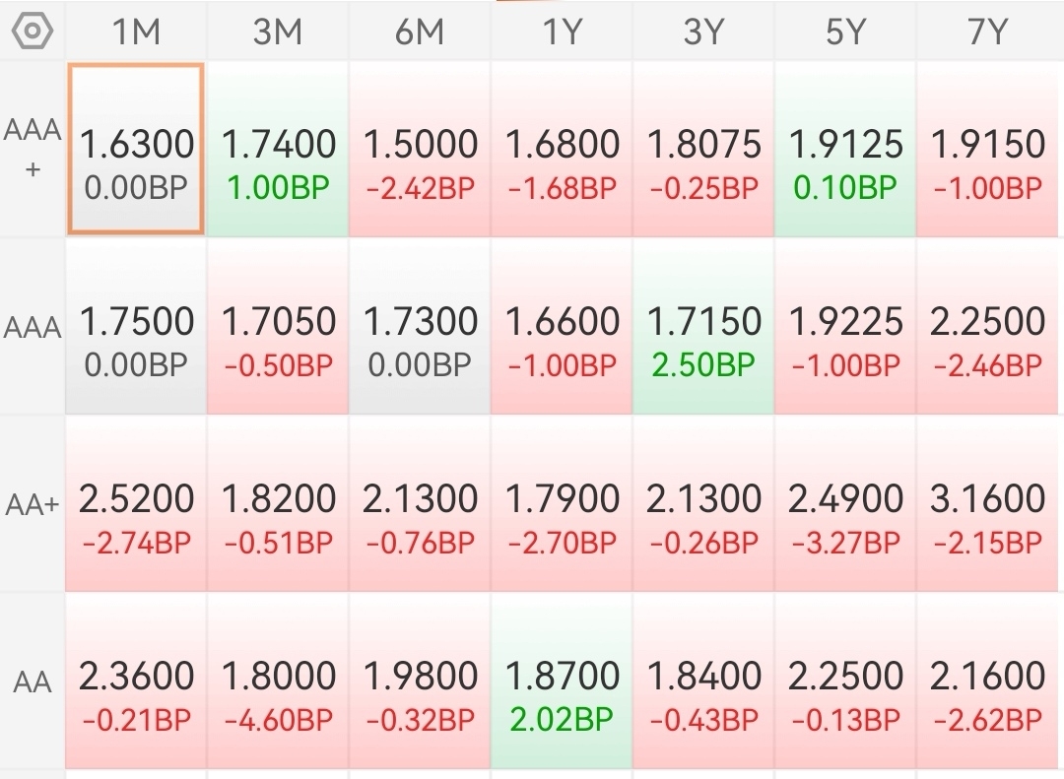Viewport: 1064px width, 779px height.
Task: Select the AA 3M cell with -4.60BP
Action: point(278,682)
